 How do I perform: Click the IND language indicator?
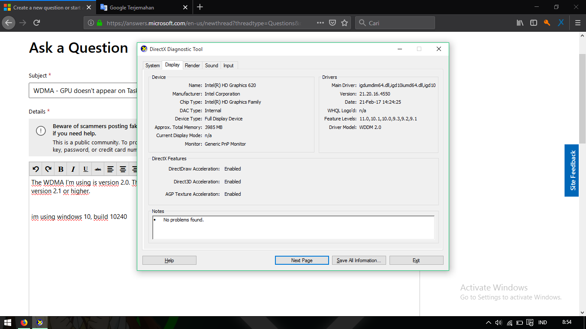(x=543, y=323)
